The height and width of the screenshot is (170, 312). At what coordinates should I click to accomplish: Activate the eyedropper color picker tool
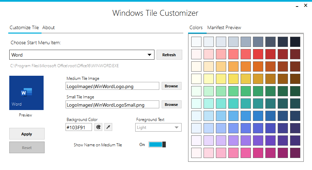coord(108,127)
